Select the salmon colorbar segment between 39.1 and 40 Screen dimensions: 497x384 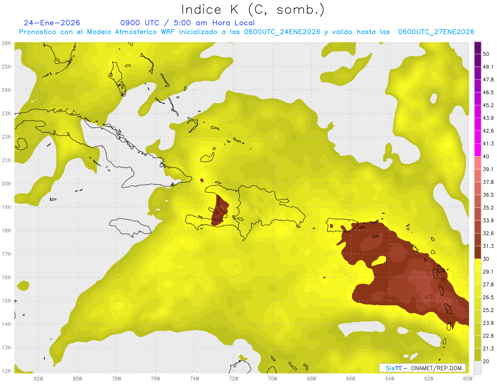(478, 163)
